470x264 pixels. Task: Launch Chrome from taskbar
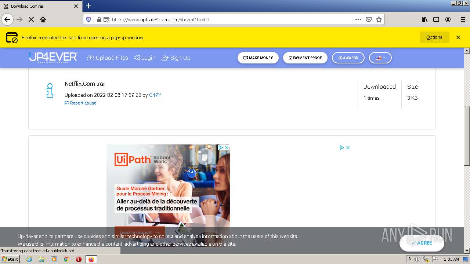click(66, 259)
